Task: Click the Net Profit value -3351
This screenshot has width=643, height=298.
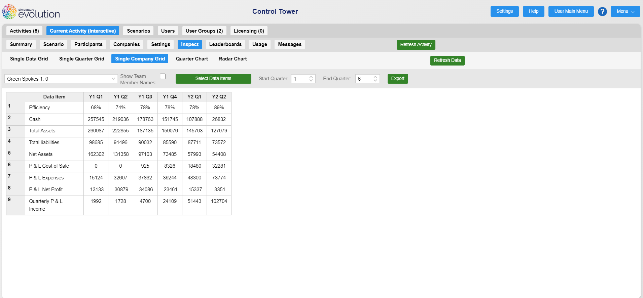Action: pos(219,189)
